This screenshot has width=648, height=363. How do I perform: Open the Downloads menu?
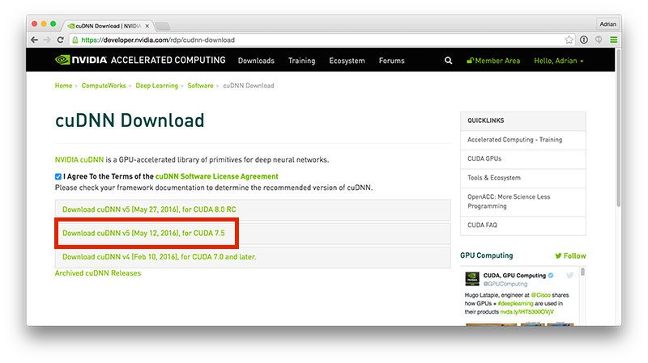256,61
